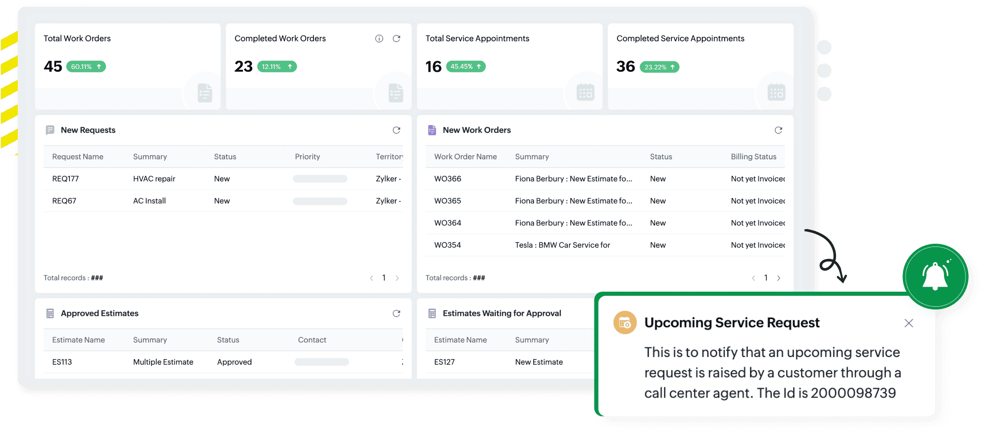Click the 60.11% increase badge

pyautogui.click(x=86, y=67)
